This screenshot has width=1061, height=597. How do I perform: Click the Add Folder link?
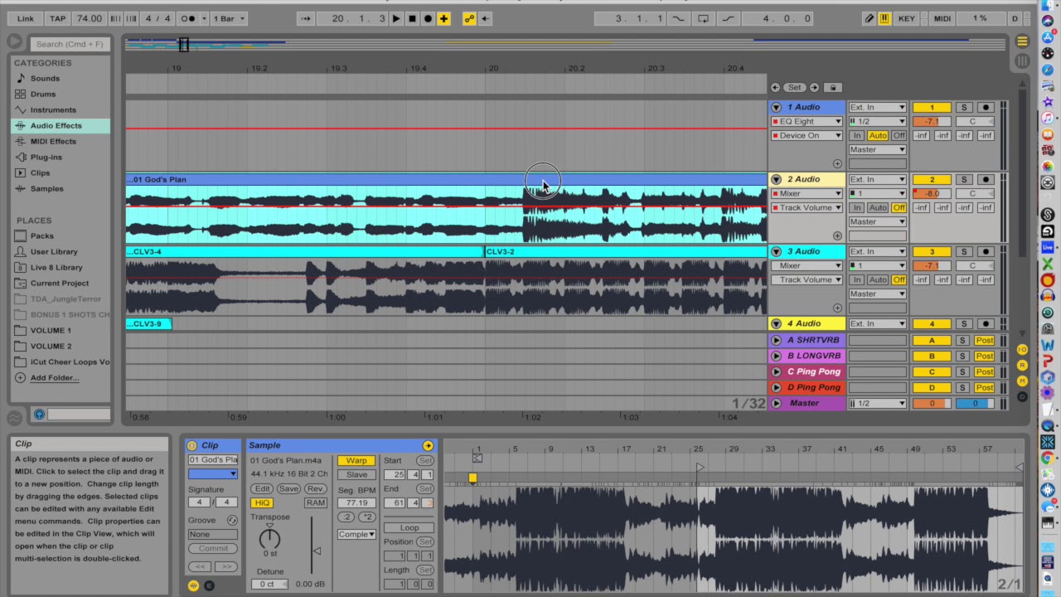click(55, 377)
